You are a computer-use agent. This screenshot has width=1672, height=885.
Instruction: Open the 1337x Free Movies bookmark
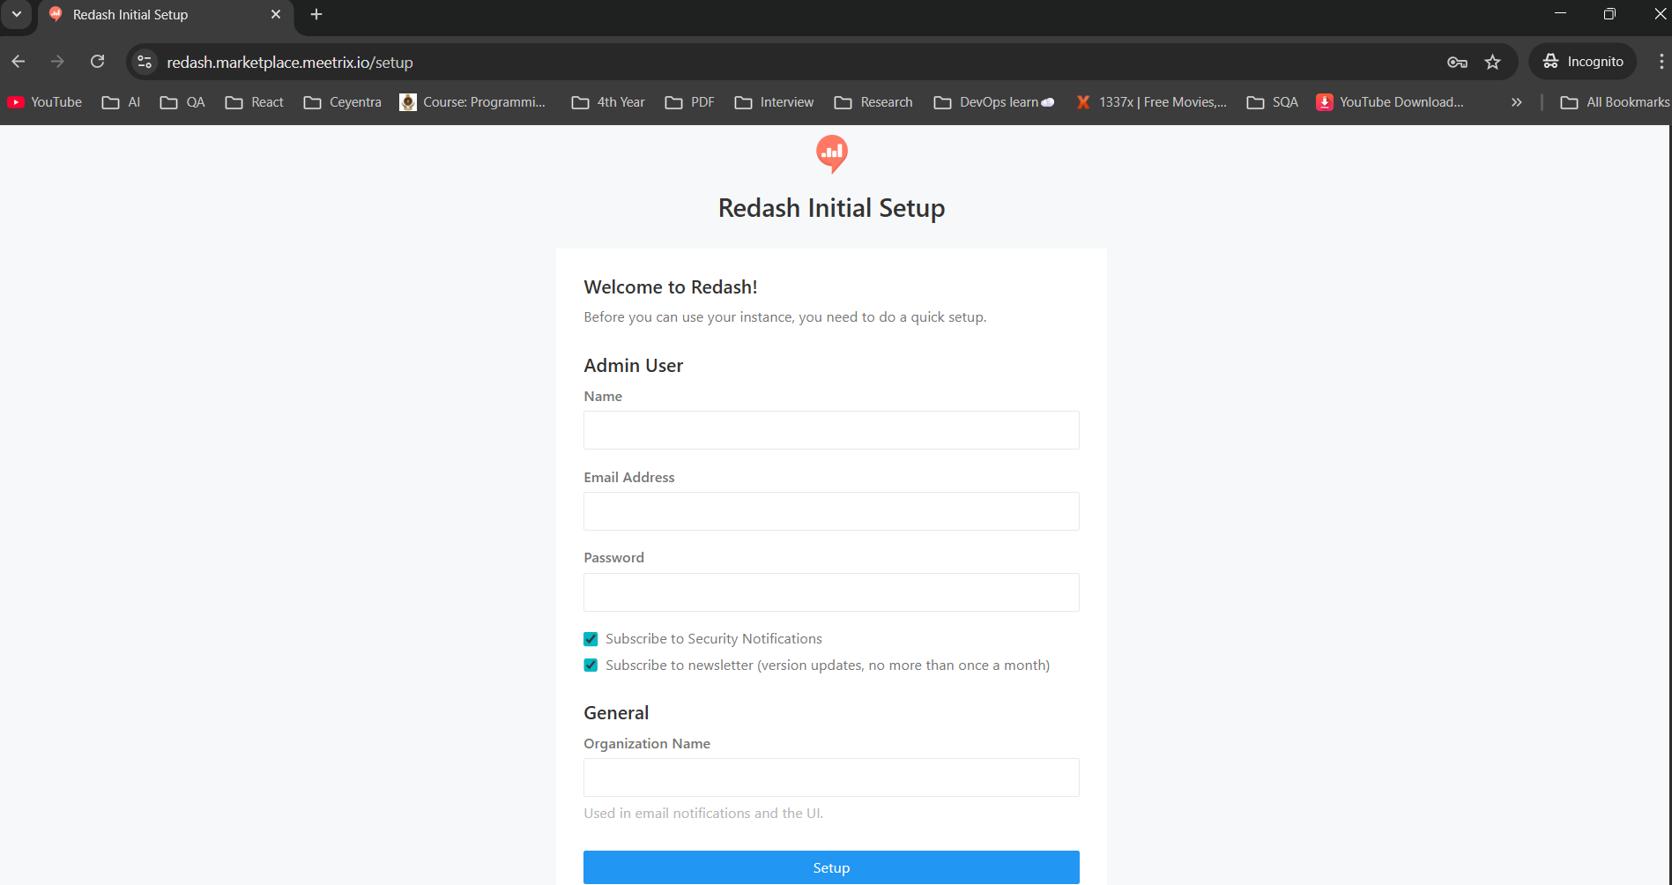(x=1150, y=101)
